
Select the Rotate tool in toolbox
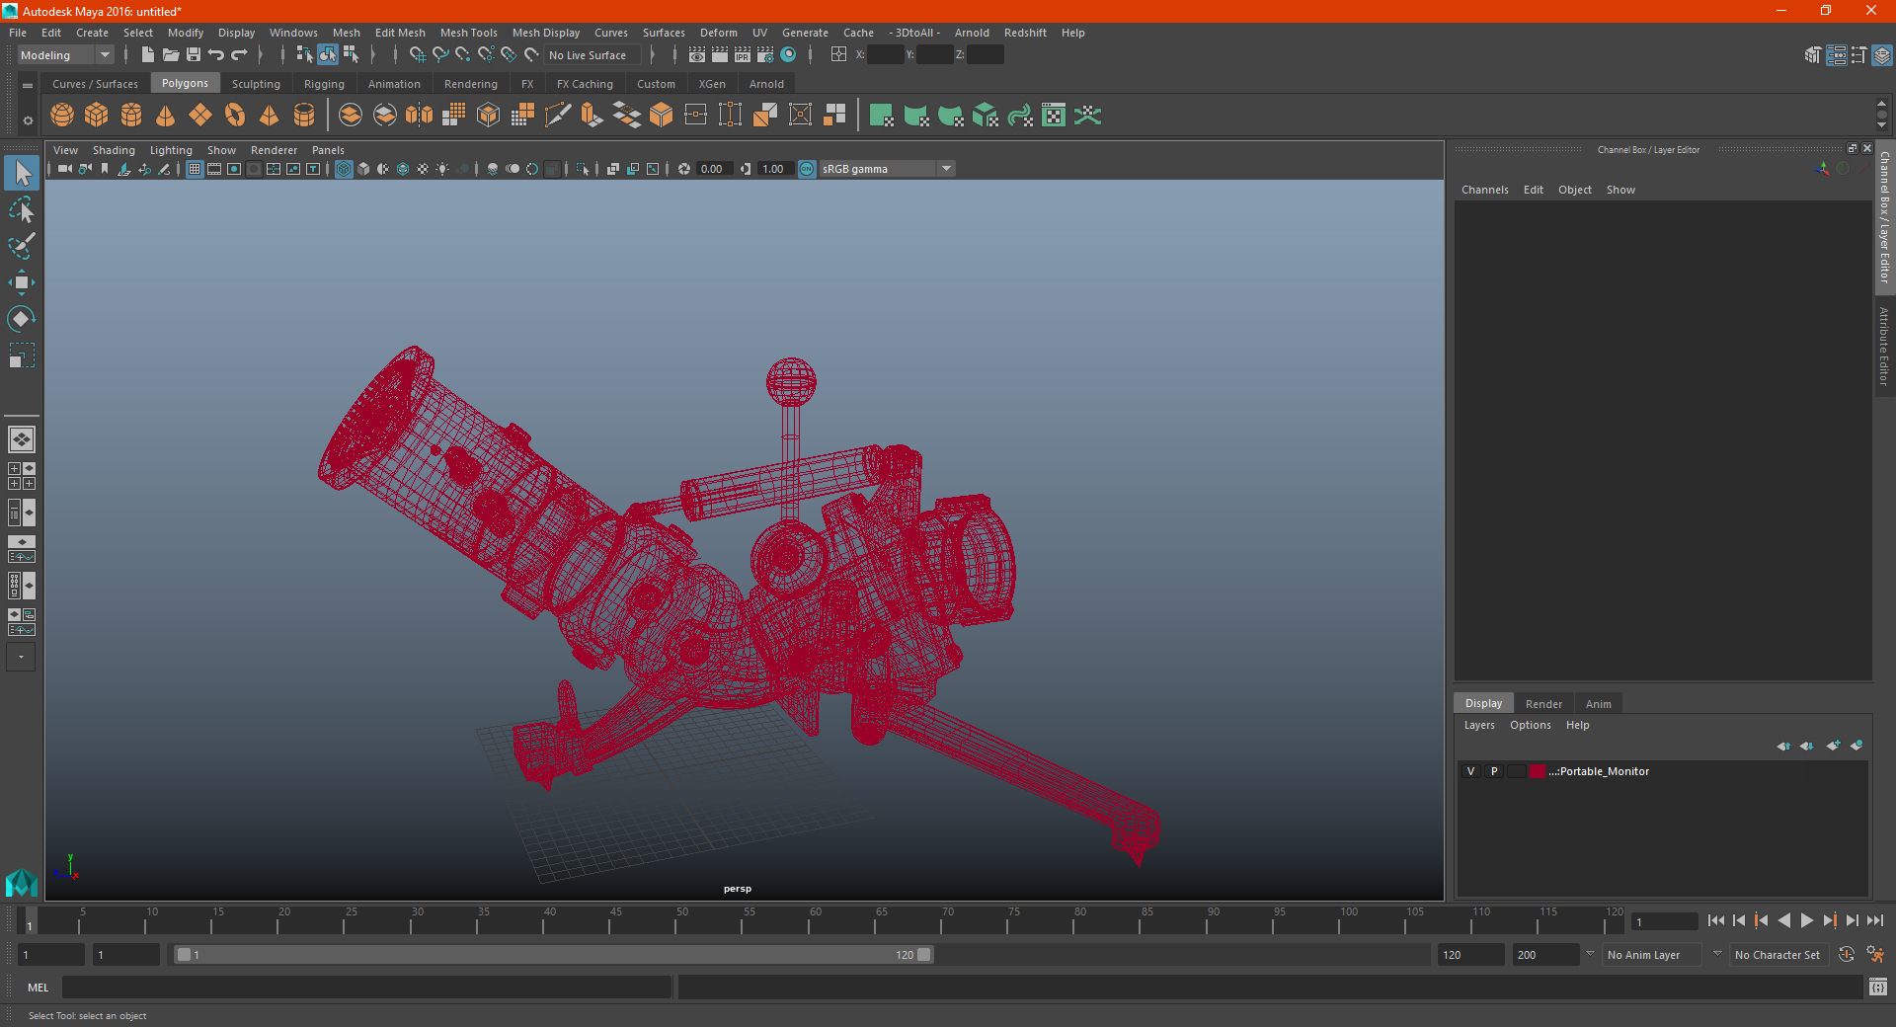click(x=21, y=319)
